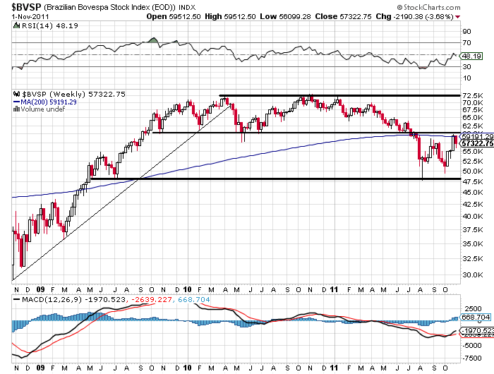This screenshot has width=494, height=374.
Task: Click the -7500 MACD axis label
Action: click(x=472, y=358)
